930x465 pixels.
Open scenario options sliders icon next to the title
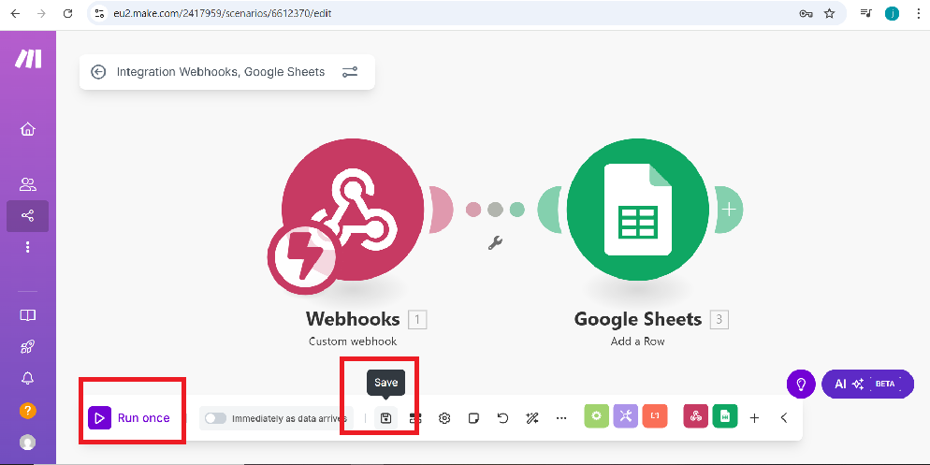point(350,72)
